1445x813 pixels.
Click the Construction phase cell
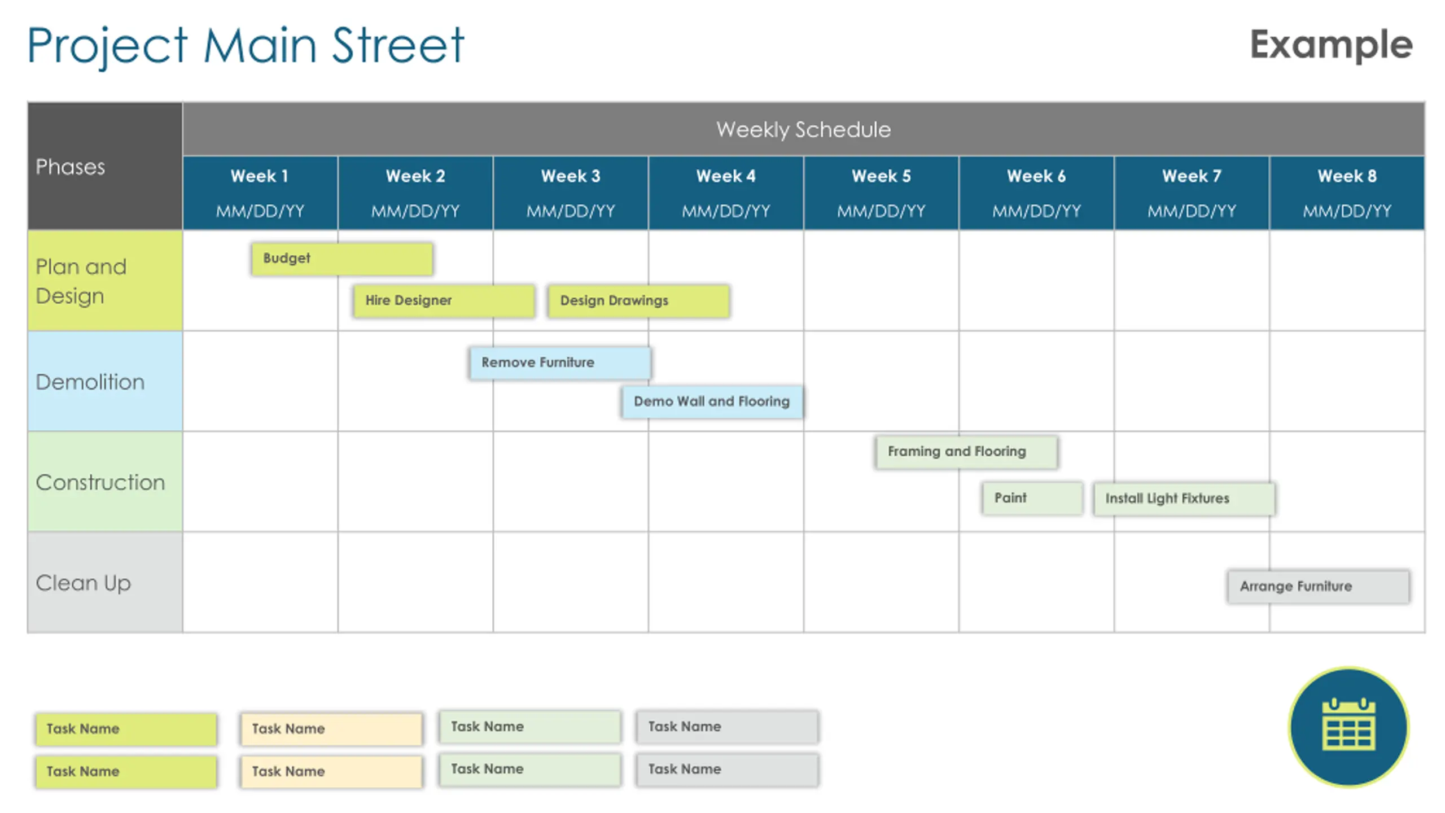point(105,482)
